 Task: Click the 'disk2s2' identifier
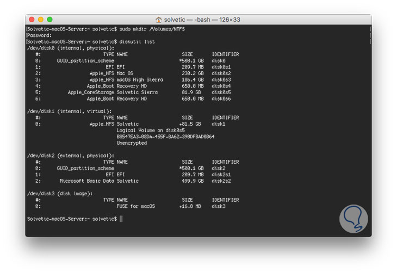click(x=221, y=181)
